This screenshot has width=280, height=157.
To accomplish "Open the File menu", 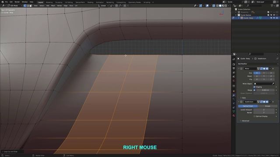I will pos(6,2).
